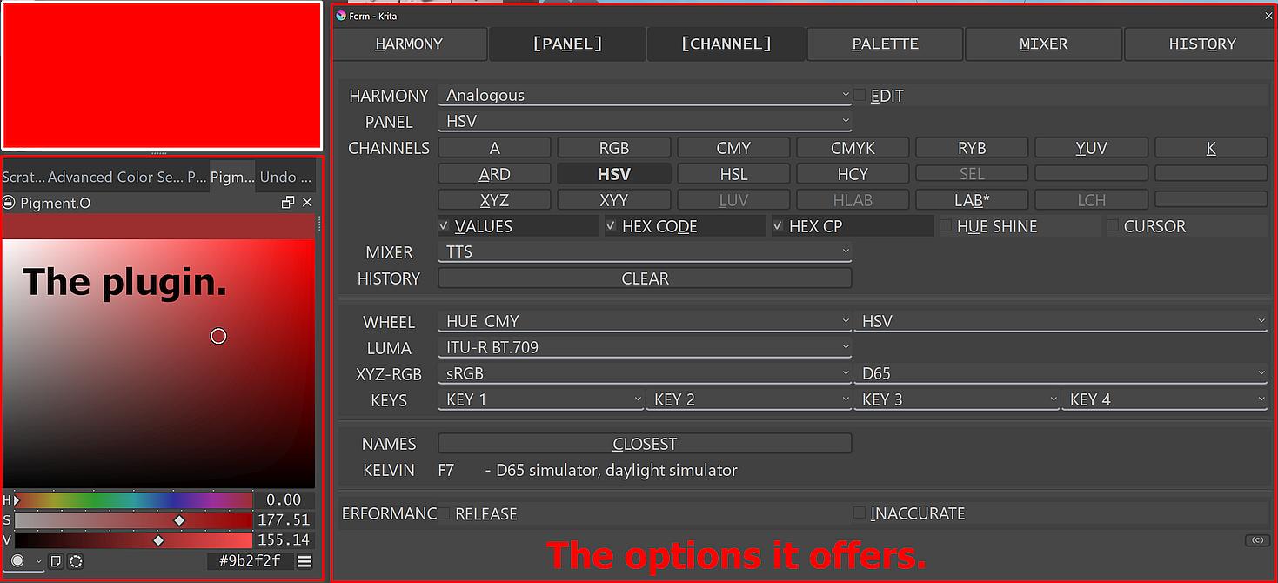Image resolution: width=1278 pixels, height=583 pixels.
Task: Float the Pigment.O docker
Action: pyautogui.click(x=288, y=203)
